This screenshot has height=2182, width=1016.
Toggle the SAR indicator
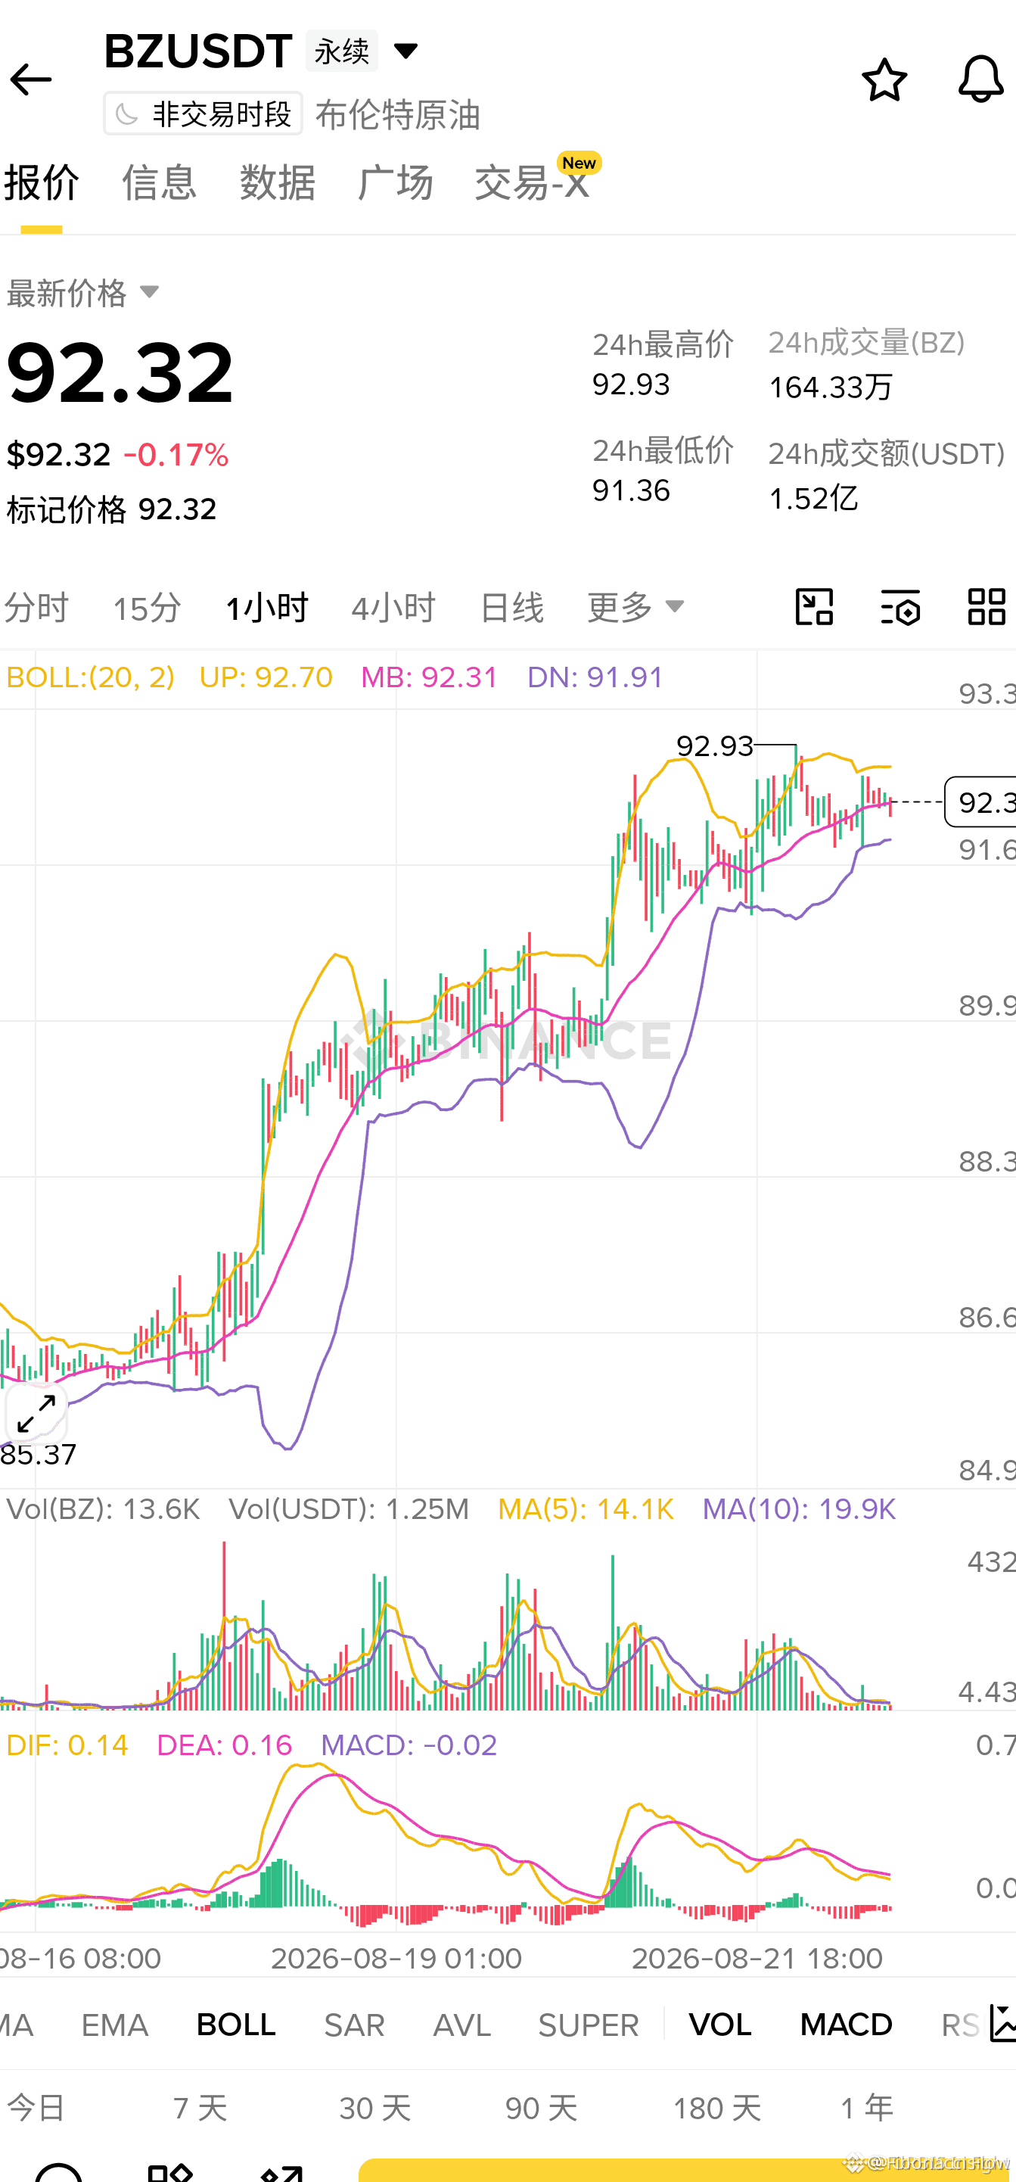pyautogui.click(x=354, y=2025)
